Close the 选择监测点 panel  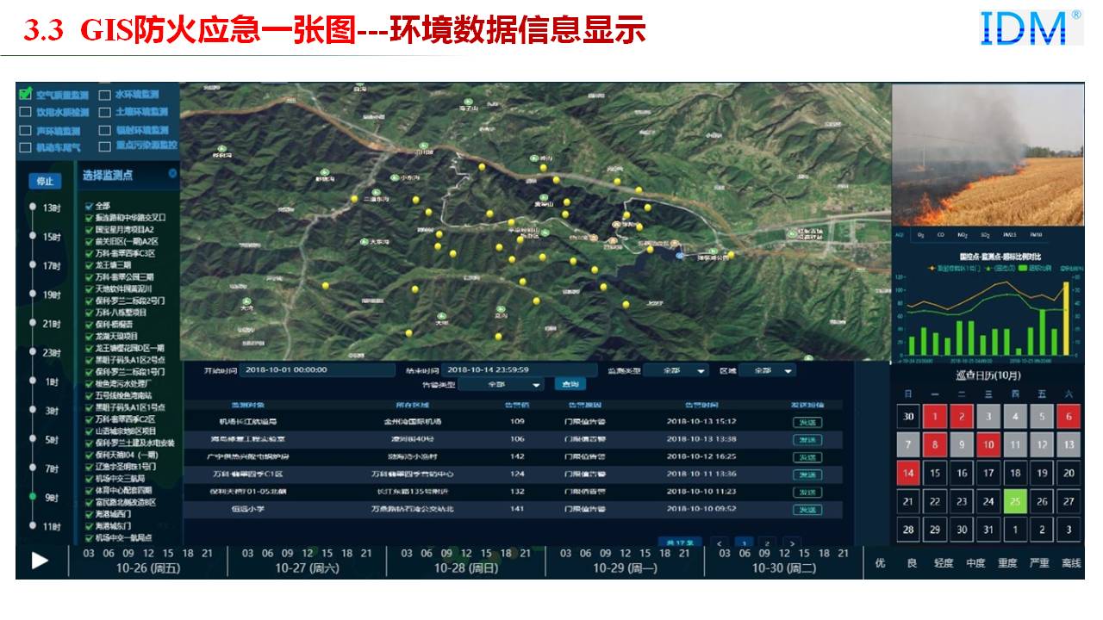[x=172, y=174]
